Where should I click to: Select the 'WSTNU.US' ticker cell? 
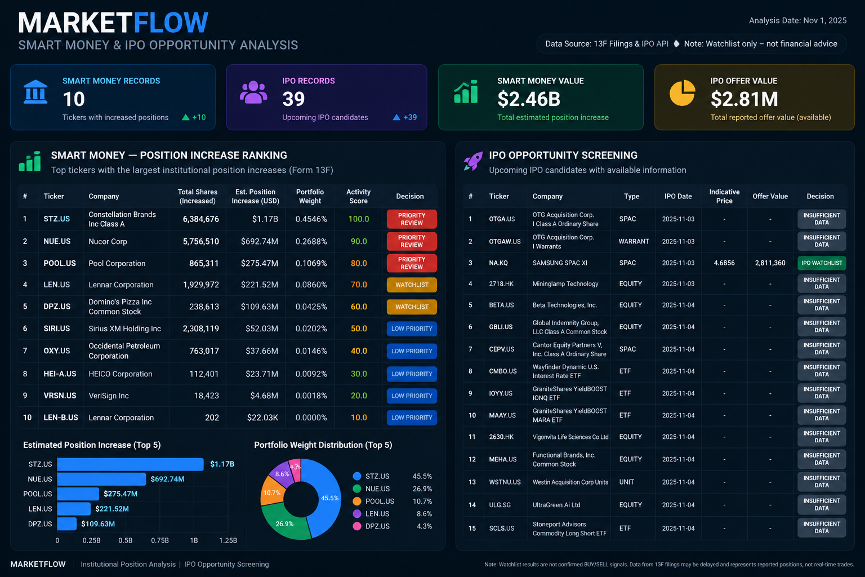click(x=505, y=482)
